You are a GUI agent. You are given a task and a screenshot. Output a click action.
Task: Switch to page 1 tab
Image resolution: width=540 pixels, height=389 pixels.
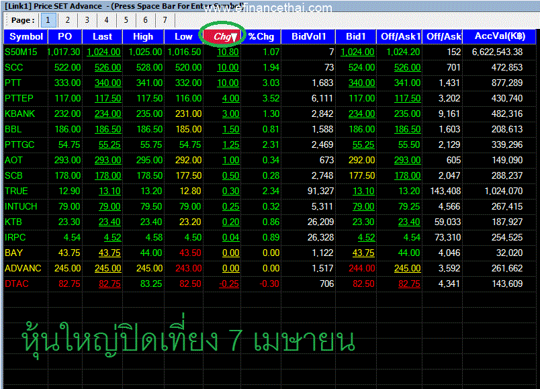tap(48, 20)
